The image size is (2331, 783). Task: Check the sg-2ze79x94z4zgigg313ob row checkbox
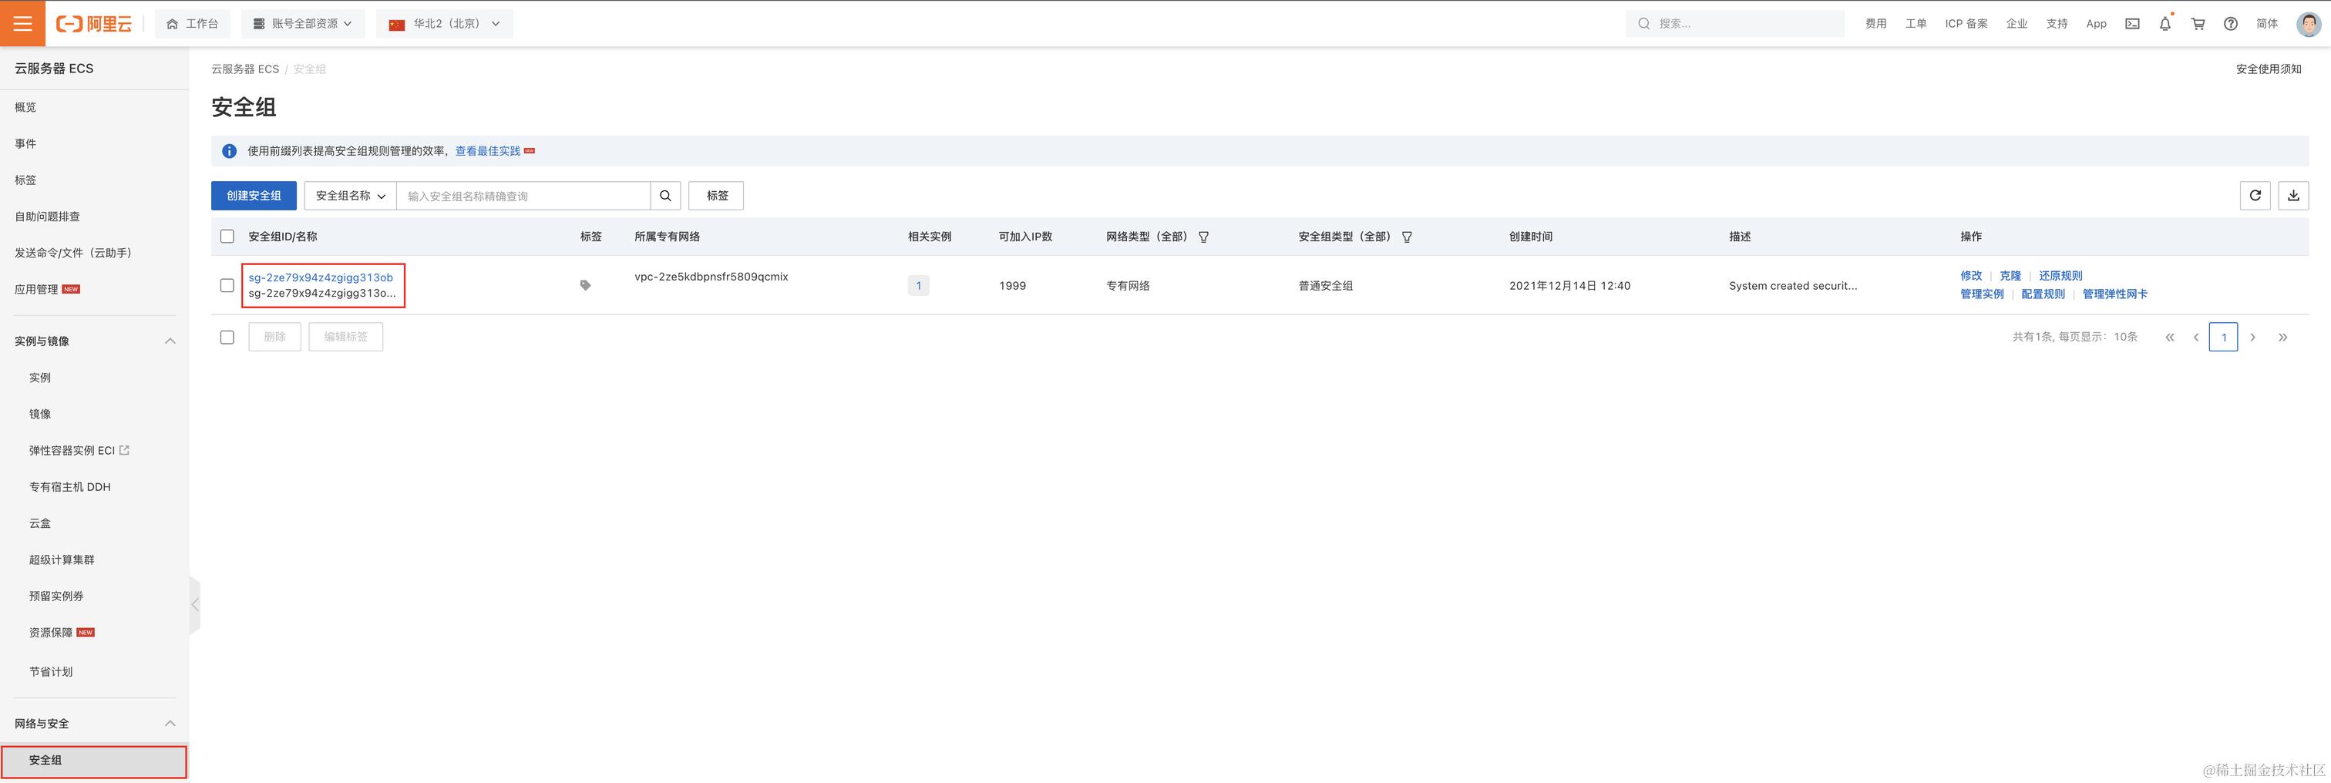click(227, 285)
